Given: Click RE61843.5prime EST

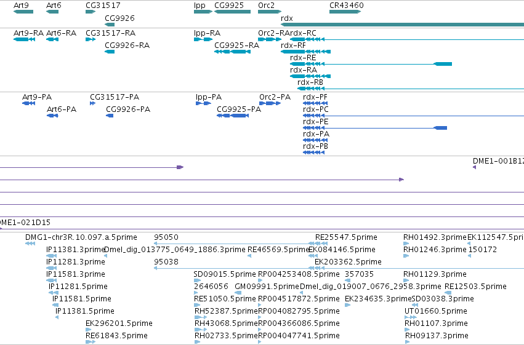Looking at the screenshot, I should tap(91, 342).
